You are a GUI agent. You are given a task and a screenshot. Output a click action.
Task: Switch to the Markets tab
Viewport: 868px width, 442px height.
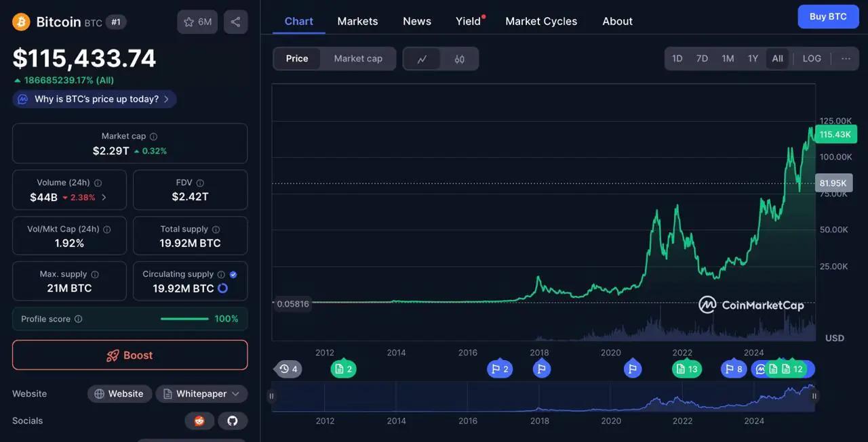click(357, 21)
